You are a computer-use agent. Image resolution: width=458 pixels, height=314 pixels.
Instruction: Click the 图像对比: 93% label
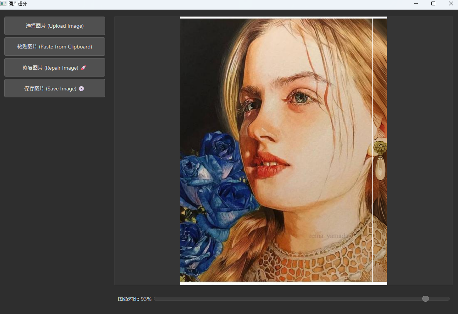[x=135, y=299]
